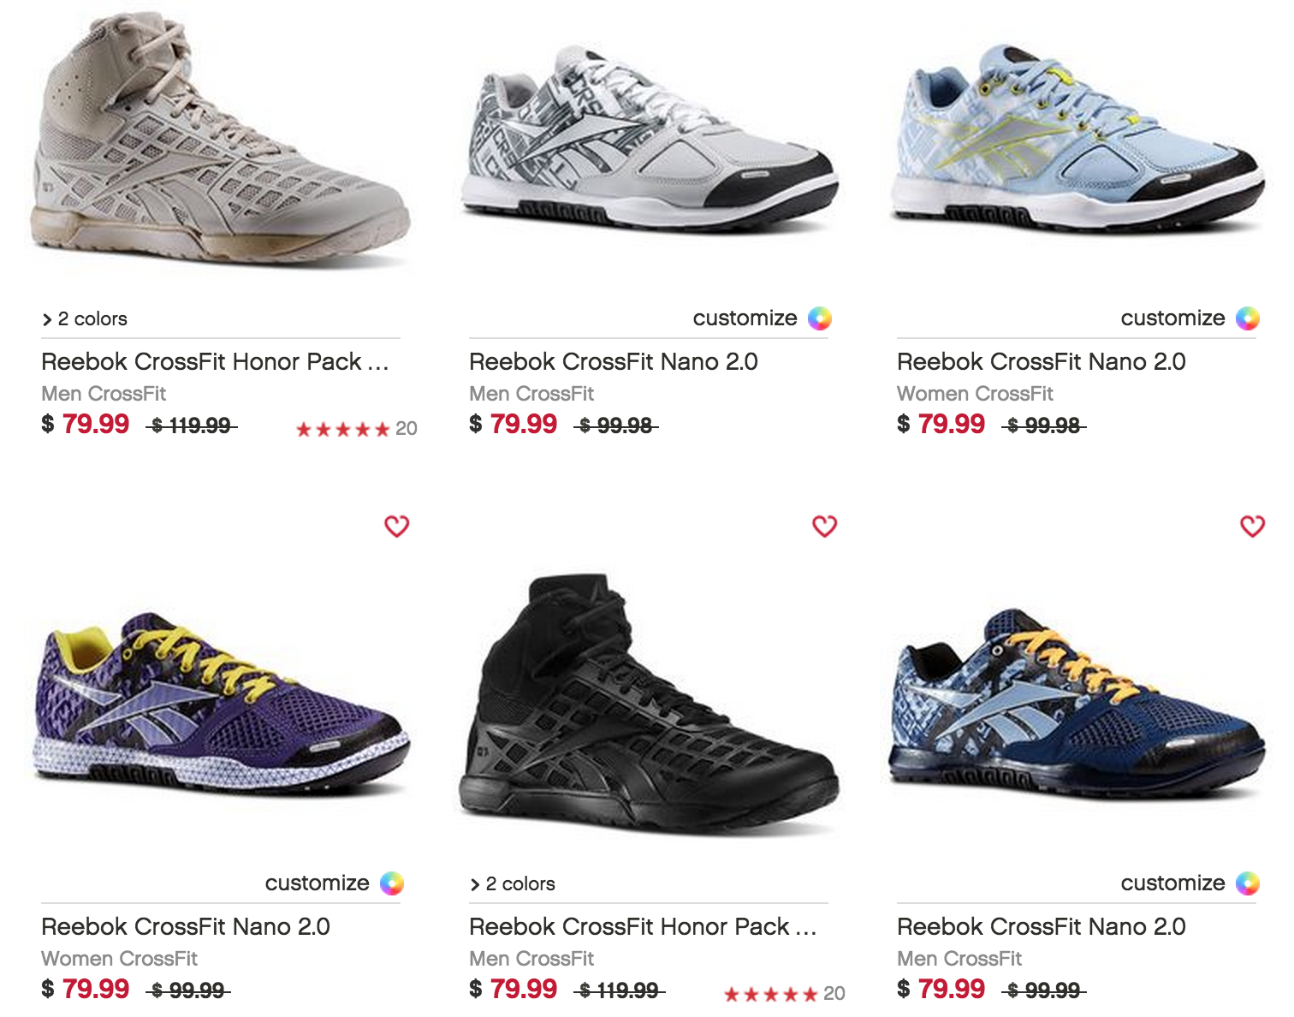Click customize label under the purple Nano 2.0
The height and width of the screenshot is (1017, 1294).
pyautogui.click(x=318, y=883)
